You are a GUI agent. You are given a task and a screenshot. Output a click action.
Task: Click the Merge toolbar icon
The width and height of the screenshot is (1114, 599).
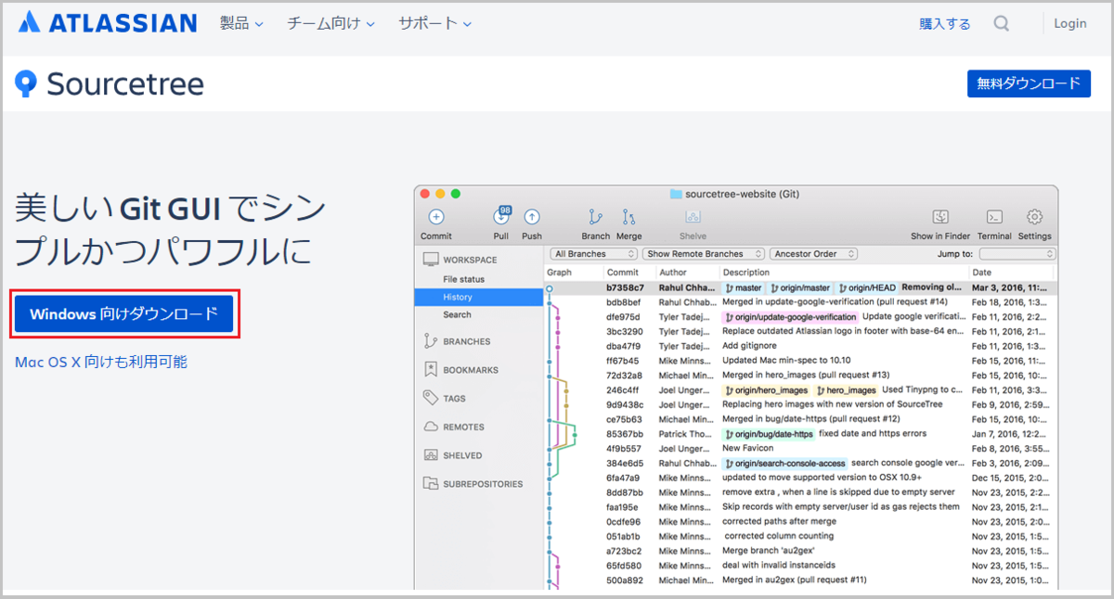tap(628, 217)
